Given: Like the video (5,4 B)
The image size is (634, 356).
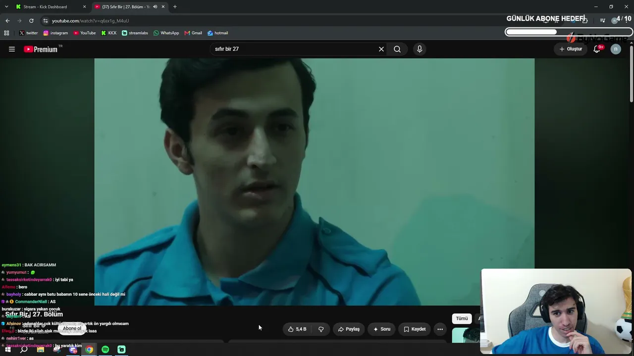Looking at the screenshot, I should pos(298,329).
